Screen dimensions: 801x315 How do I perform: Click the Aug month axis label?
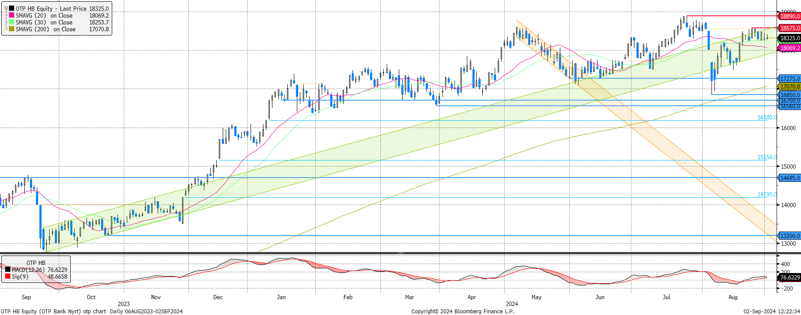tap(733, 297)
